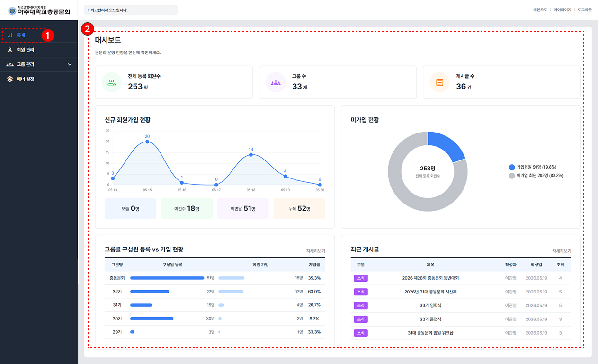The image size is (598, 364).
Task: Click the 오늘 0명 stat box
Action: (130, 209)
